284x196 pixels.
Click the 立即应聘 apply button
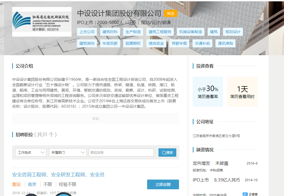click(163, 184)
